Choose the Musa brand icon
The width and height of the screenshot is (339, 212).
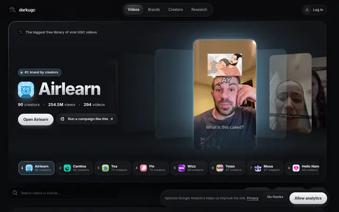[258, 168]
